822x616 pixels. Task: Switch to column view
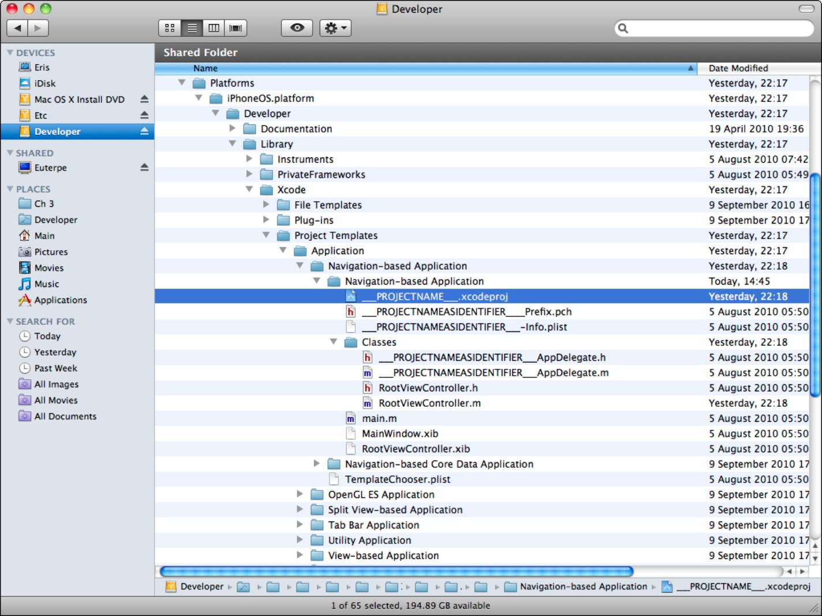213,28
